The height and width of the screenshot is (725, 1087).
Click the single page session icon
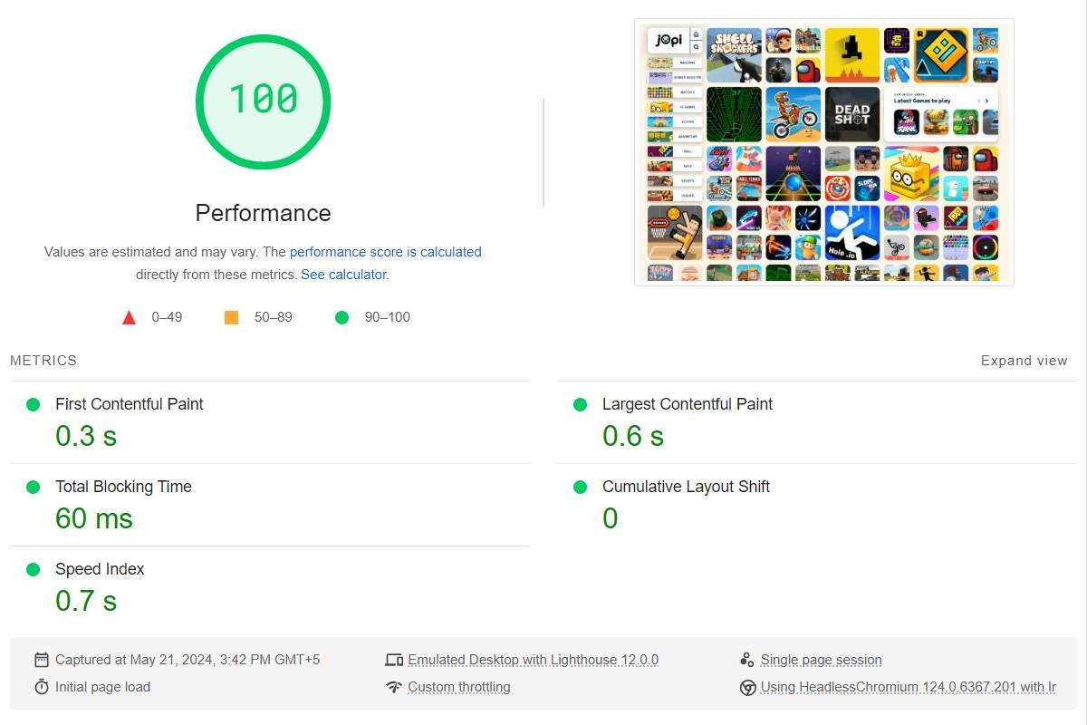[747, 659]
